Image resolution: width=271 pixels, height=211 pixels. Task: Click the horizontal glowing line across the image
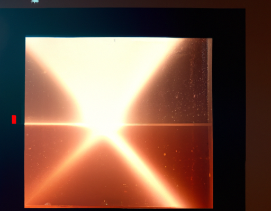click(118, 124)
